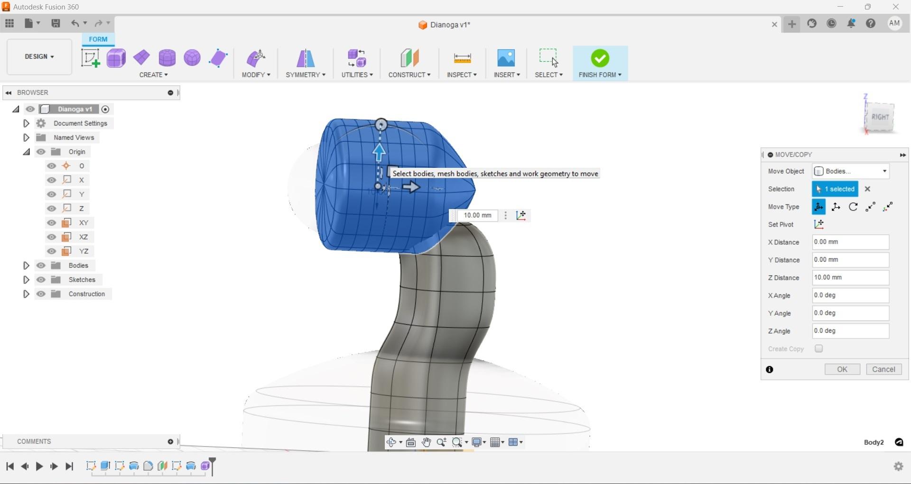Hide the O origin point
This screenshot has width=911, height=484.
point(51,166)
